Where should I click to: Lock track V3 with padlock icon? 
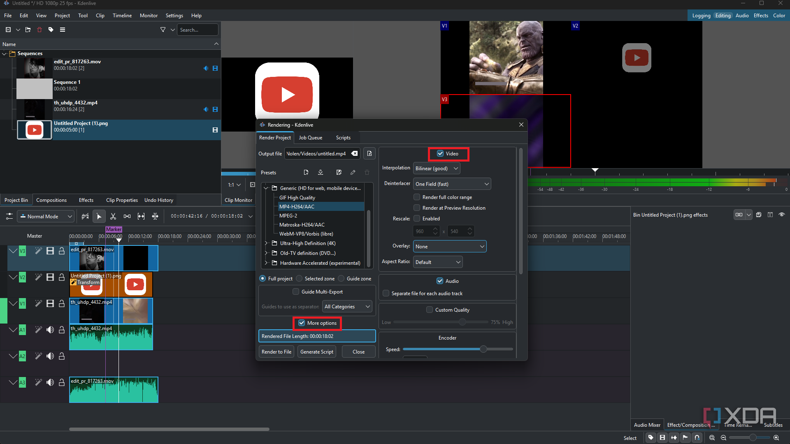point(62,251)
